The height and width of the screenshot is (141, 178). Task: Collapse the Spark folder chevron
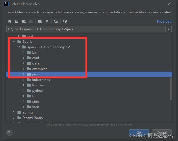14,42
